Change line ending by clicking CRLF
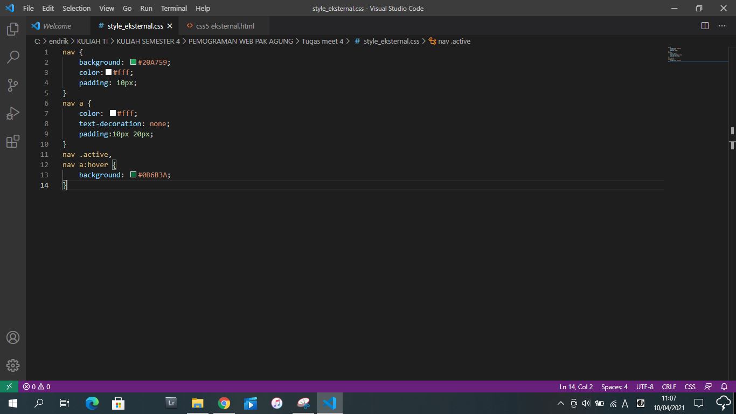736x414 pixels. click(669, 387)
